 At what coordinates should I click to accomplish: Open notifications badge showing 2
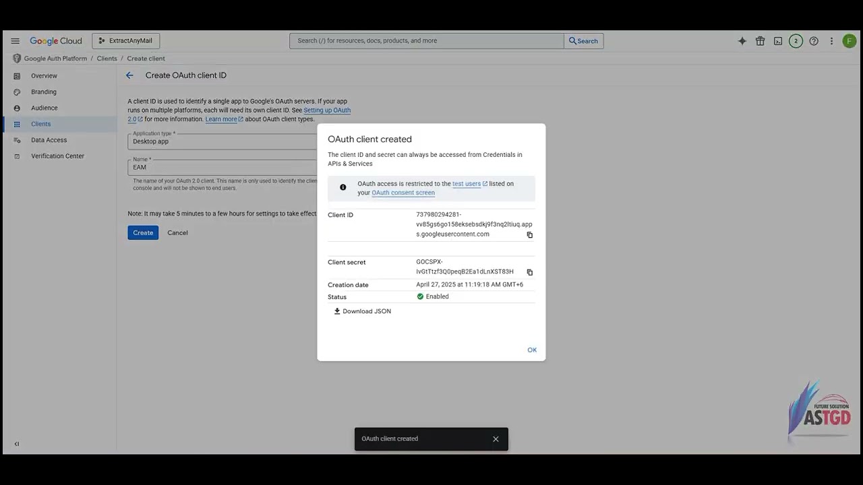796,41
